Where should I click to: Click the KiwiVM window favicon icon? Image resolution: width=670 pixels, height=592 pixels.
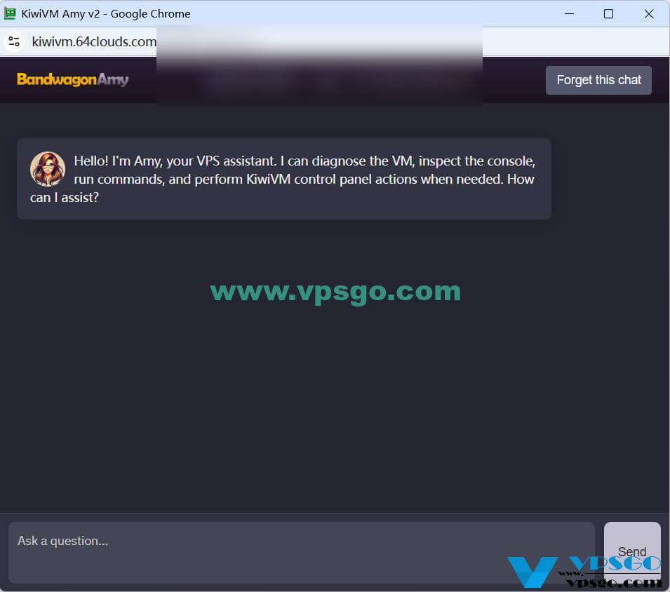tap(10, 13)
